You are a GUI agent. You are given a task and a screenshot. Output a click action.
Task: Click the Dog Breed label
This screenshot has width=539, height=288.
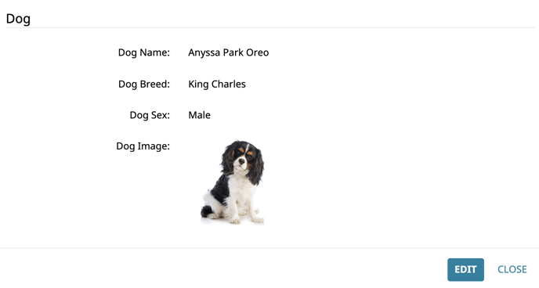[x=144, y=84]
